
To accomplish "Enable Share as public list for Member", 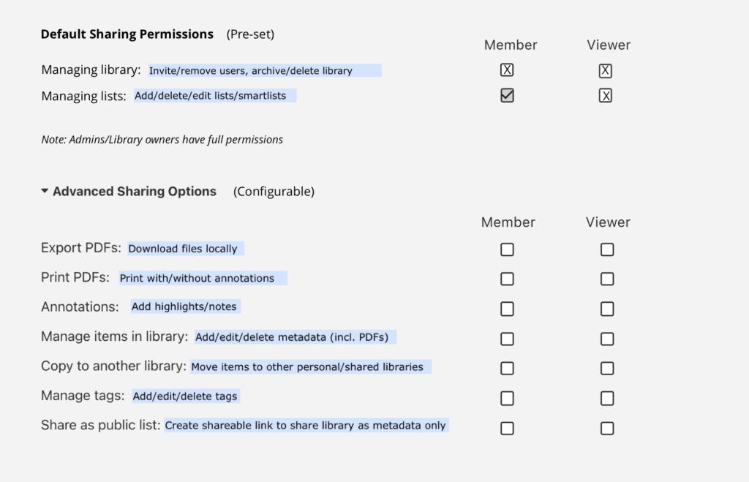I will point(507,428).
